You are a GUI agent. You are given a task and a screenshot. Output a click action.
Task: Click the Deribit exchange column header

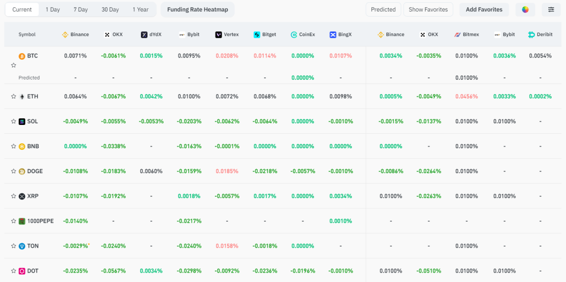pyautogui.click(x=540, y=34)
